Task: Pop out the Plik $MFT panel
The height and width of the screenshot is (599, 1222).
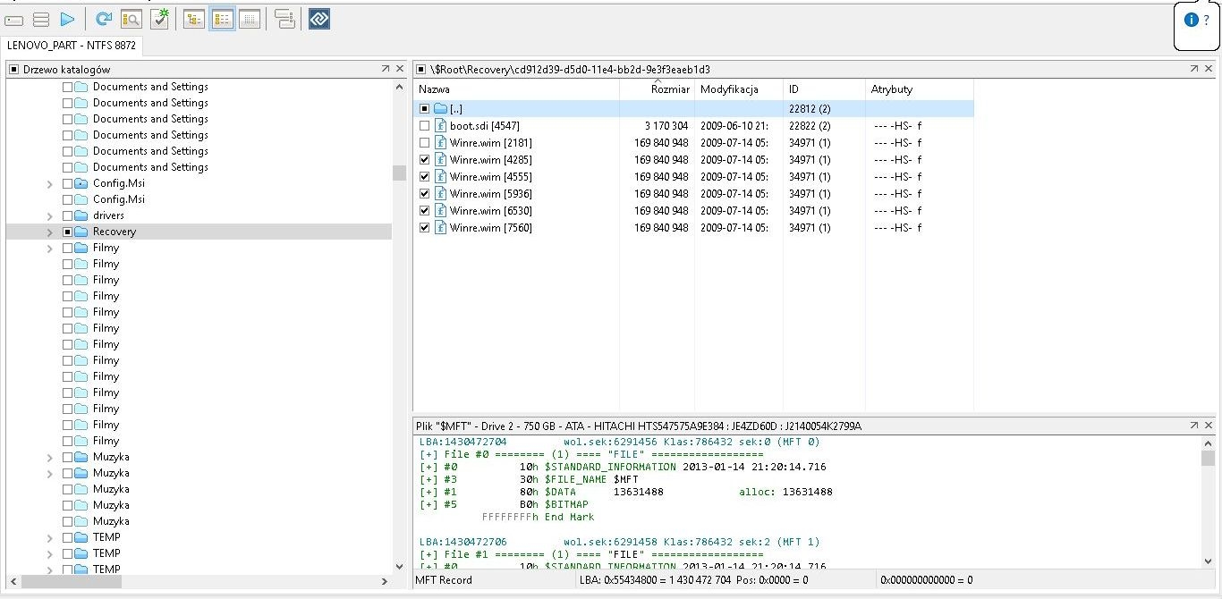Action: tap(1194, 426)
